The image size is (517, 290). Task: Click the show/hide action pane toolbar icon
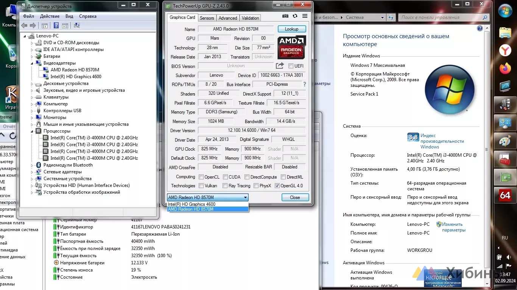point(66,26)
